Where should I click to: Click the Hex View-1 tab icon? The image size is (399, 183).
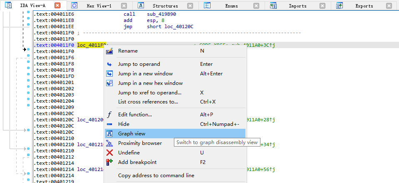click(x=74, y=5)
